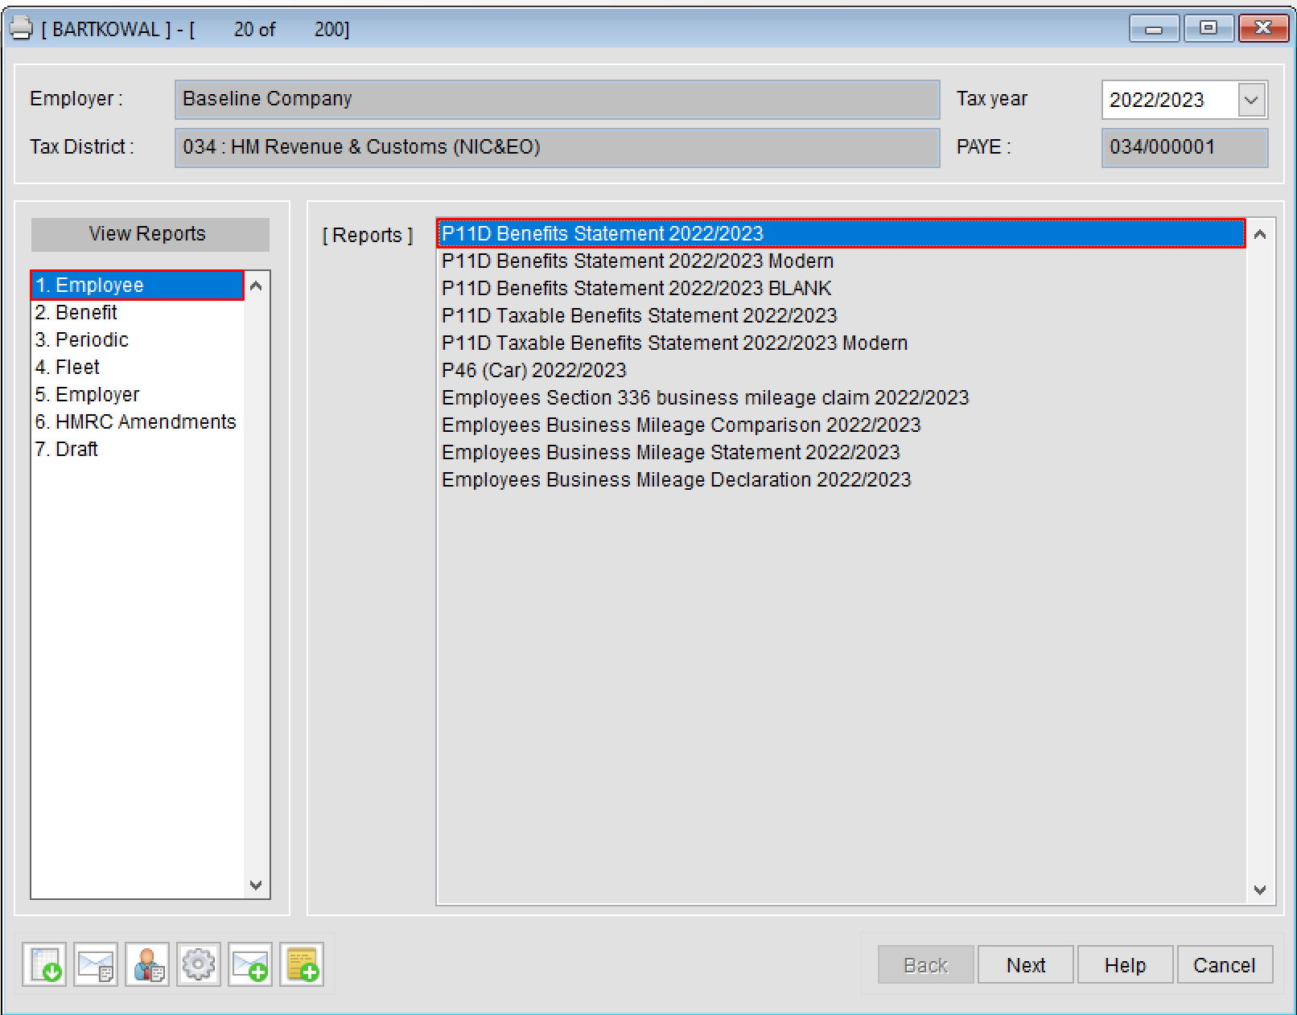Cancel the report viewer

point(1225,964)
